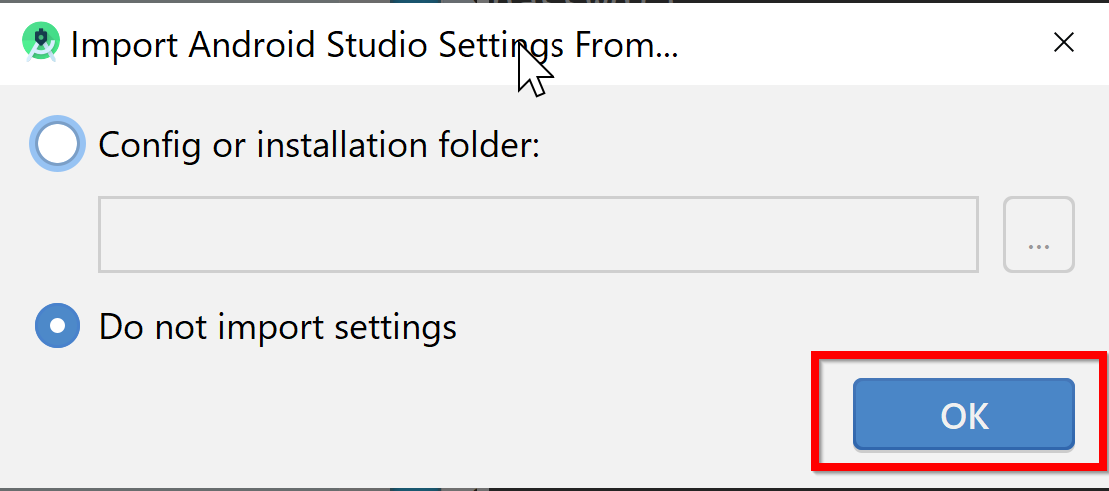Screen dimensions: 1109x491
Task: Click the filled blue radio button
Action: [57, 325]
